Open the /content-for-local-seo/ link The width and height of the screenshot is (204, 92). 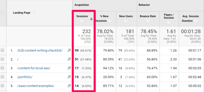(x=33, y=68)
